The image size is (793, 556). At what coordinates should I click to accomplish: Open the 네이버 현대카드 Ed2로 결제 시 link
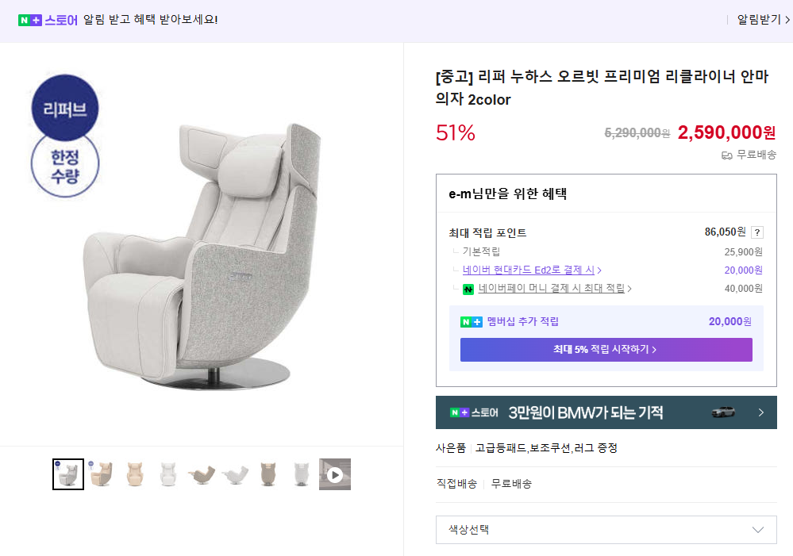pos(532,270)
